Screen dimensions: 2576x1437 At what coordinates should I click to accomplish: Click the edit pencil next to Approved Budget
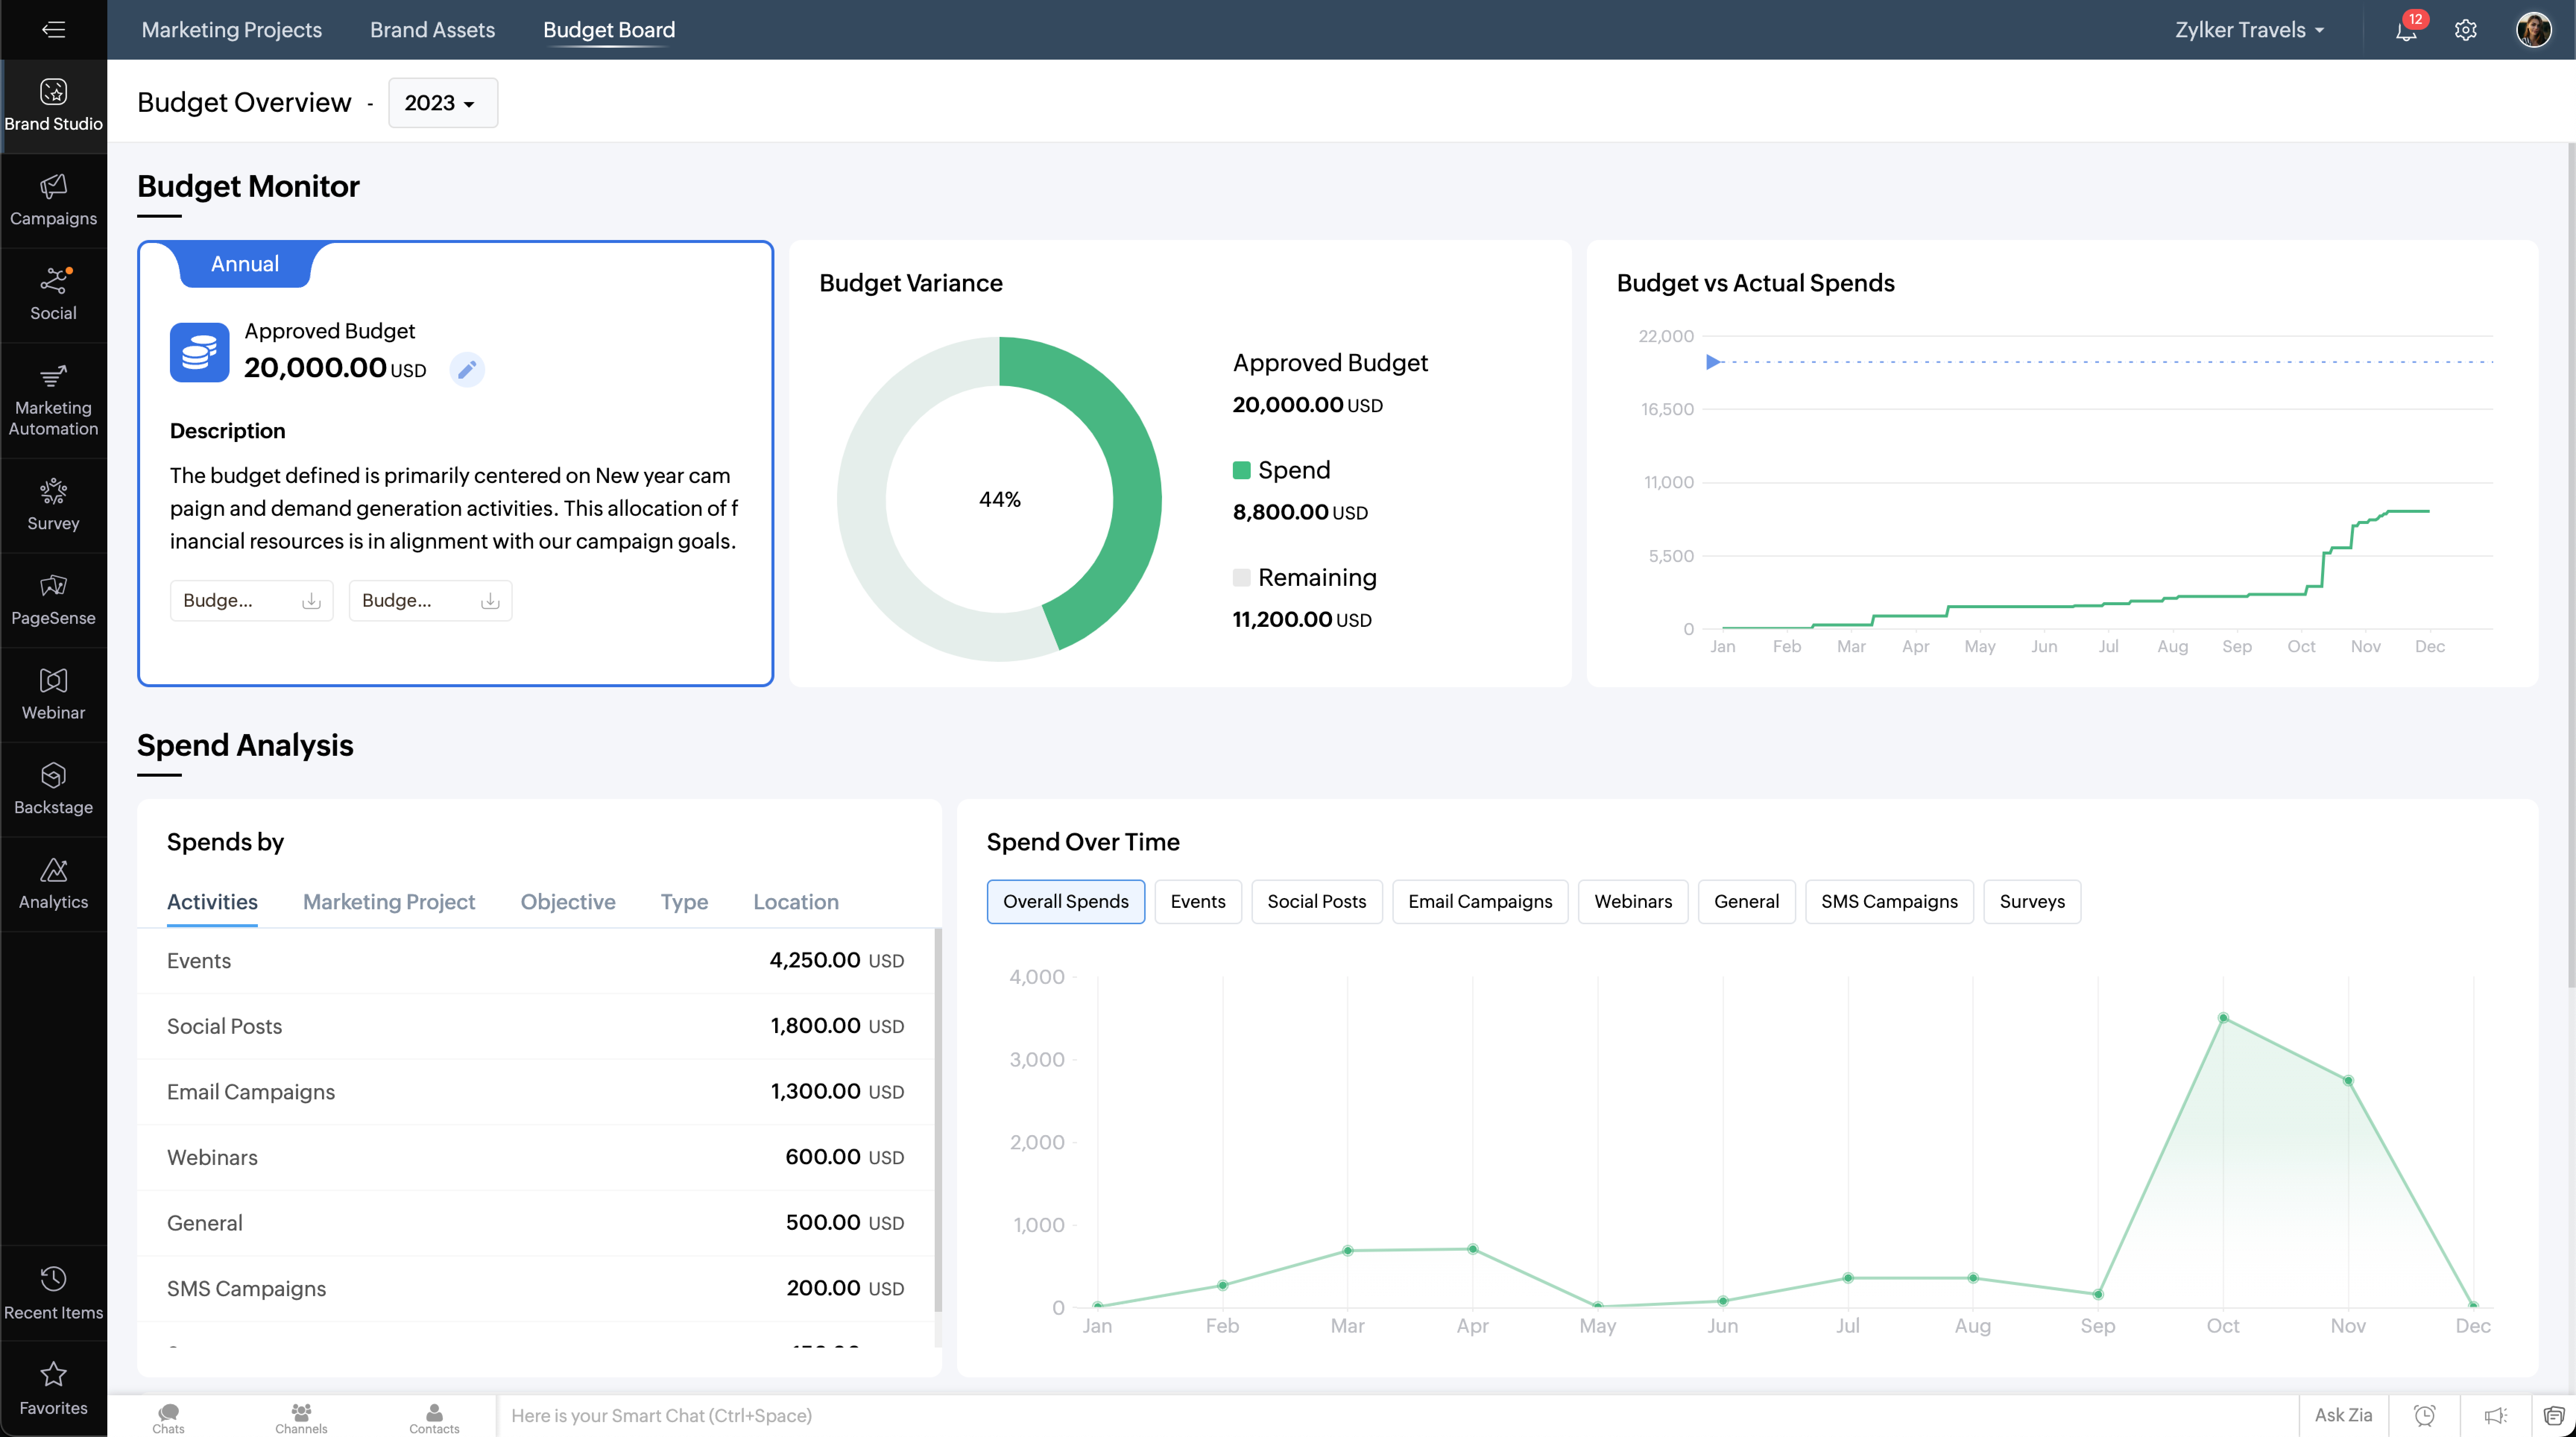tap(467, 369)
